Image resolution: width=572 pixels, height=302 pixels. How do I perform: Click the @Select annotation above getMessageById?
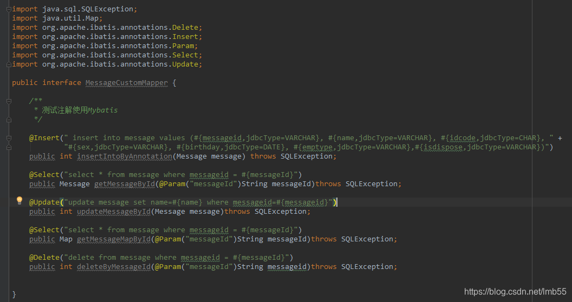(x=44, y=175)
